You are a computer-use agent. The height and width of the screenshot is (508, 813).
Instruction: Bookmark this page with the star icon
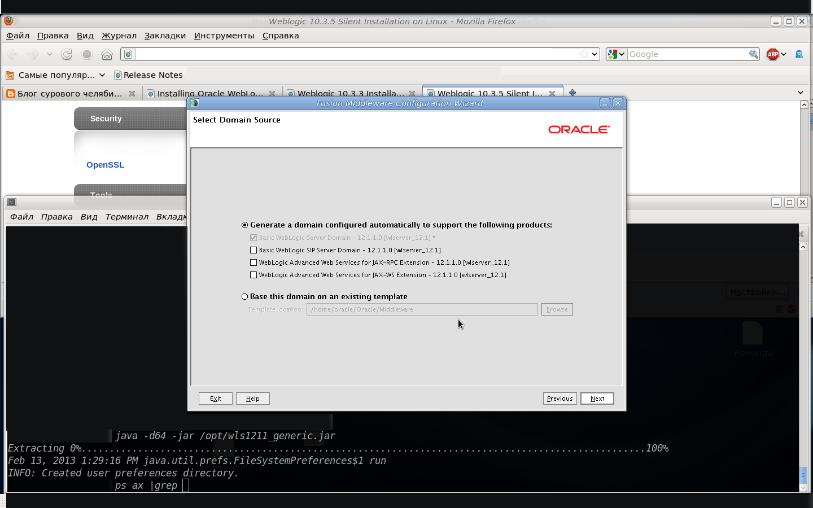click(x=584, y=54)
